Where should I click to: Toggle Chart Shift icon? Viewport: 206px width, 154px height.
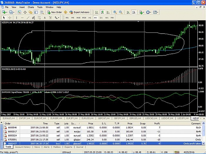134,12
